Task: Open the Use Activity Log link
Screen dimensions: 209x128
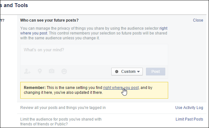Action: click(x=189, y=108)
